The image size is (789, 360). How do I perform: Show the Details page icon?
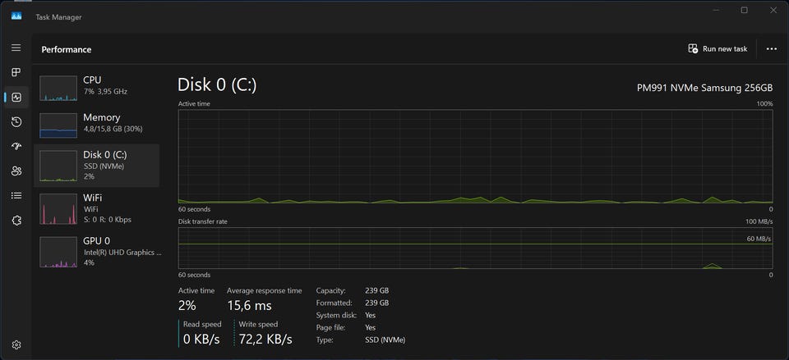tap(16, 196)
